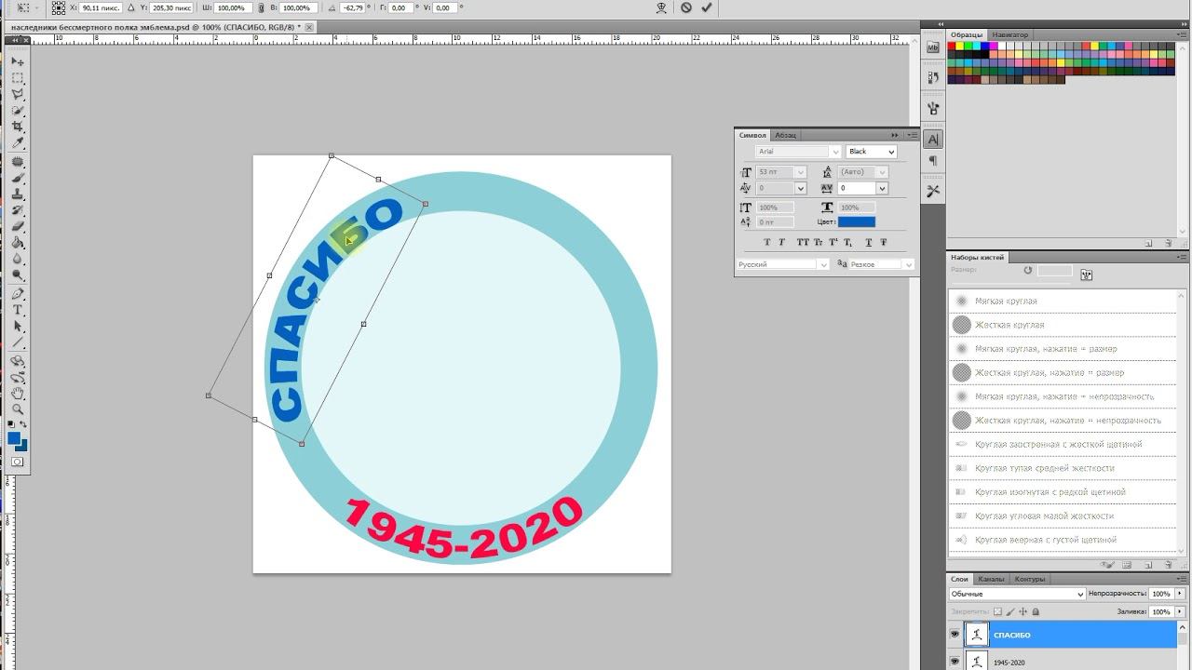Select the Zoom tool
The height and width of the screenshot is (670, 1192).
[18, 409]
